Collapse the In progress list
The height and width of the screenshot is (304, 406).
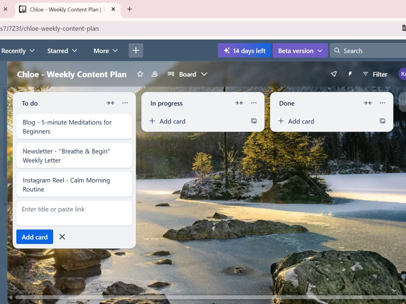(x=239, y=103)
